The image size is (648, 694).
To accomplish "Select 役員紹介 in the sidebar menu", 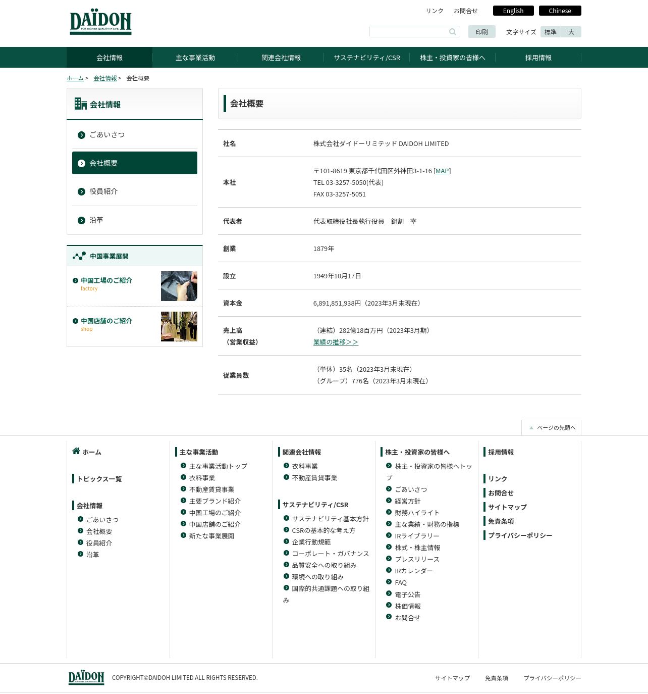I will [x=135, y=191].
